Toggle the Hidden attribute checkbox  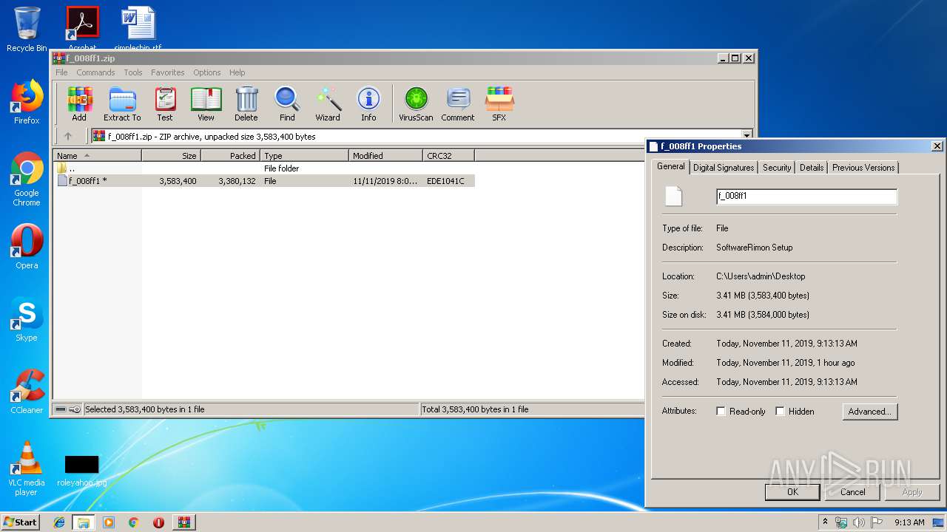(x=780, y=412)
